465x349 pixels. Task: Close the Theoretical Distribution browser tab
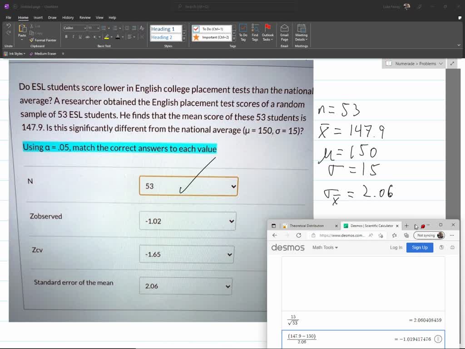[x=336, y=226]
